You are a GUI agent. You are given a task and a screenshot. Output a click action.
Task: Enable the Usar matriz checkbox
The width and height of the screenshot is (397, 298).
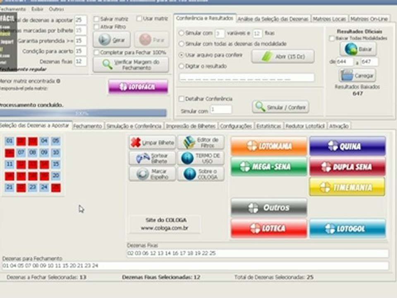pos(139,19)
